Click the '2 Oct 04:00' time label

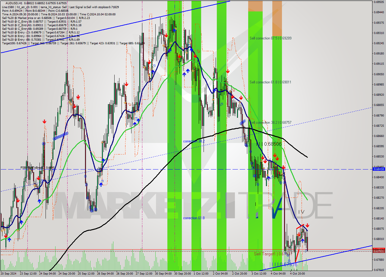click(220, 274)
